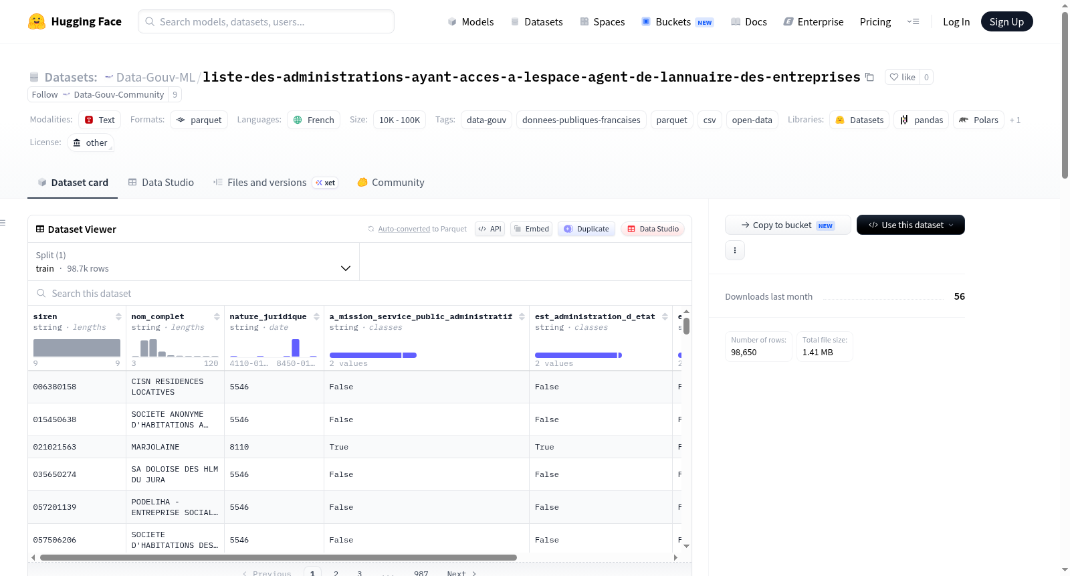Sort nom_complet column via its sort icon
This screenshot has width=1070, height=576.
(217, 316)
